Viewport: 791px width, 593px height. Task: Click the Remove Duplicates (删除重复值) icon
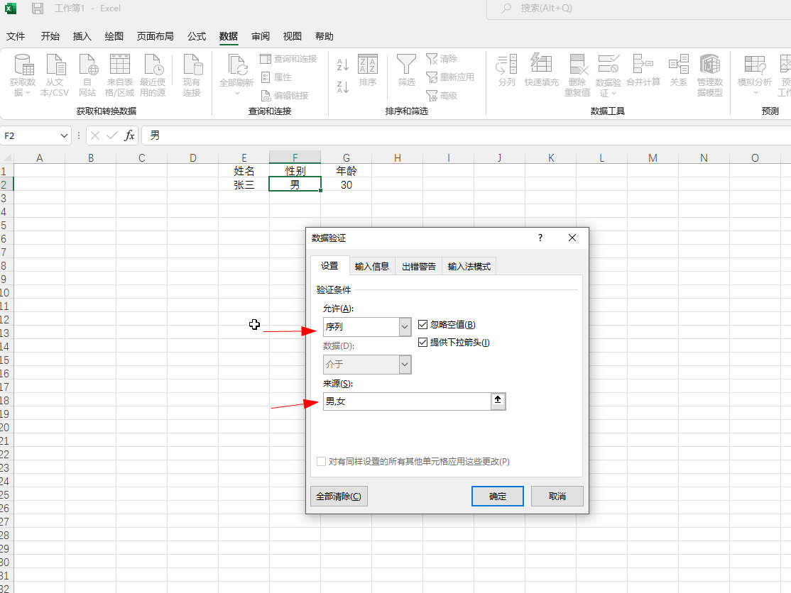pyautogui.click(x=577, y=74)
